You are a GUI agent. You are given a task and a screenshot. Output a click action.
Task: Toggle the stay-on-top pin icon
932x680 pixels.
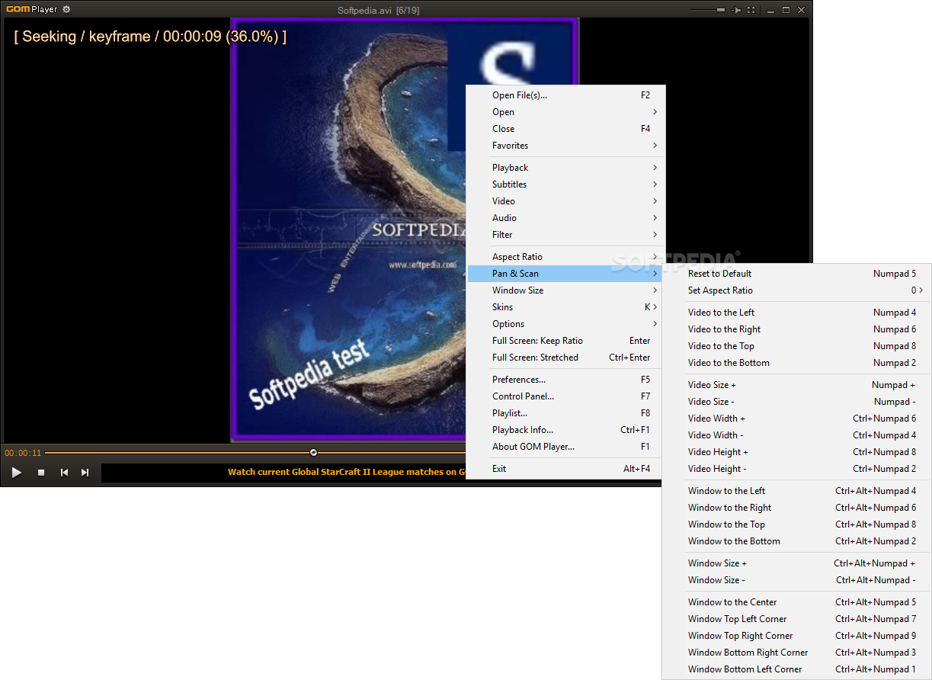pos(736,10)
